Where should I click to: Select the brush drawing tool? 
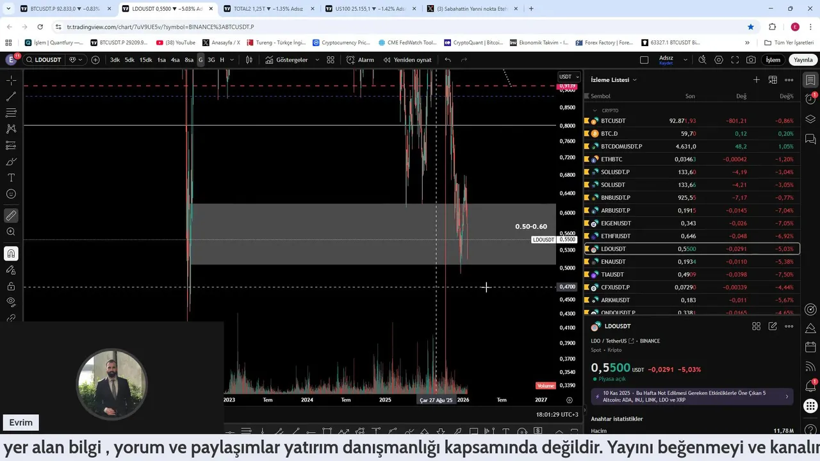[11, 161]
